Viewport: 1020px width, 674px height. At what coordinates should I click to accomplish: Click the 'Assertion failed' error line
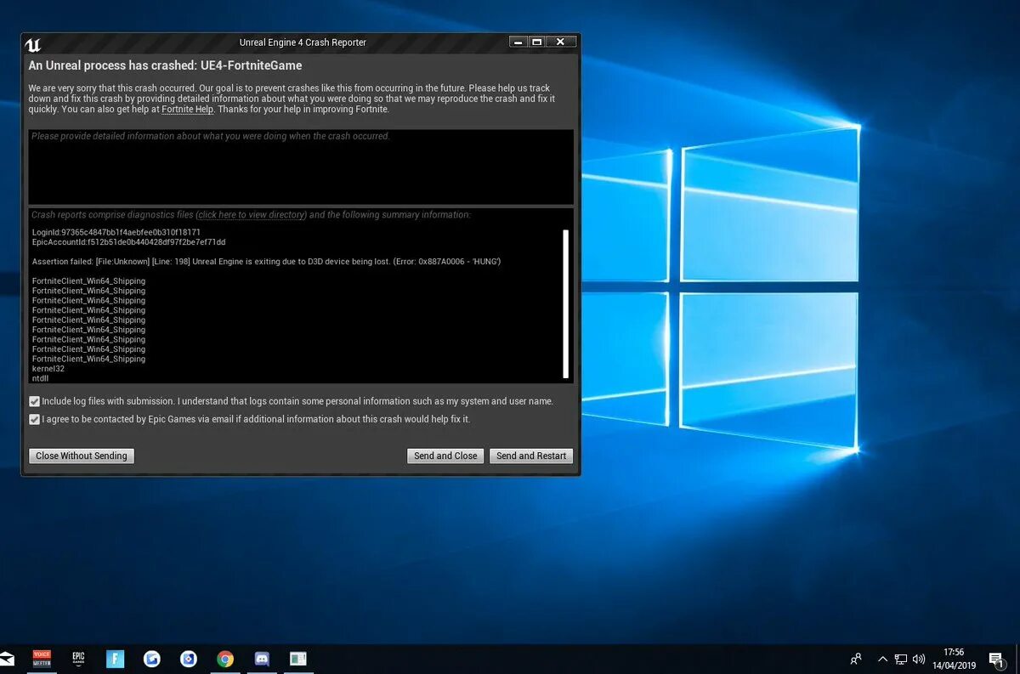(266, 262)
